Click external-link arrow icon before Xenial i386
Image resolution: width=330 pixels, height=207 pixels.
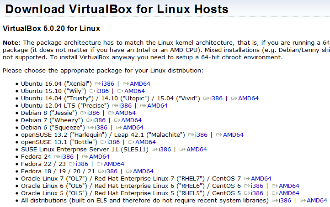coord(98,84)
